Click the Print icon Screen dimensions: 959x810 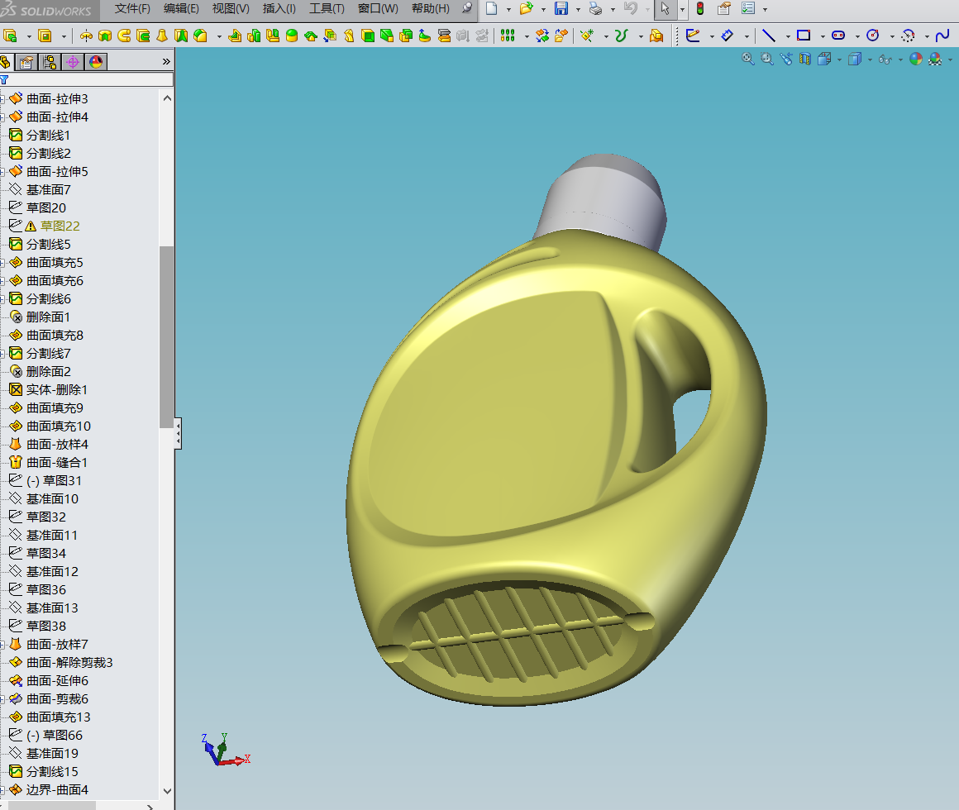pos(595,8)
